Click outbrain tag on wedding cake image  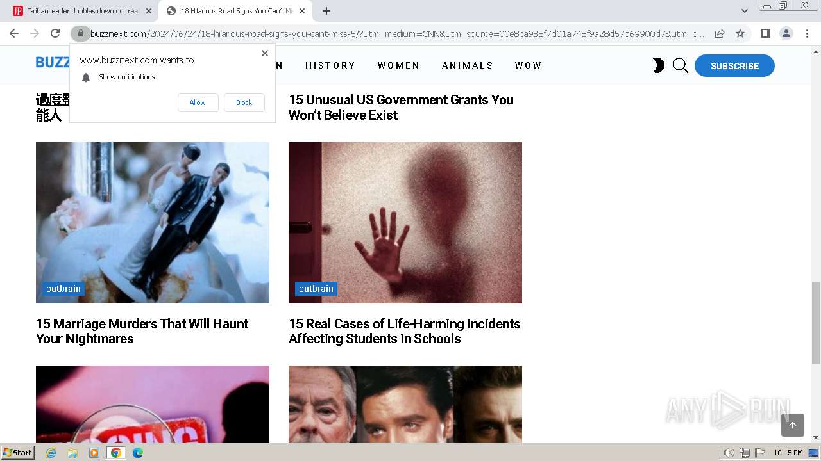63,289
